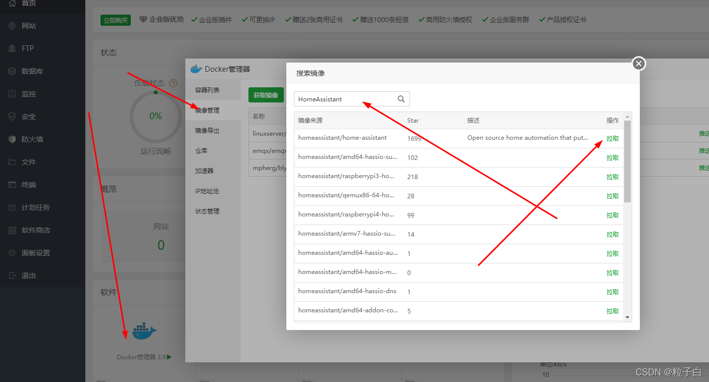This screenshot has height=382, width=709.
Task: Pull homeassistant/qemux86-64 image via 拉取
Action: (613, 196)
